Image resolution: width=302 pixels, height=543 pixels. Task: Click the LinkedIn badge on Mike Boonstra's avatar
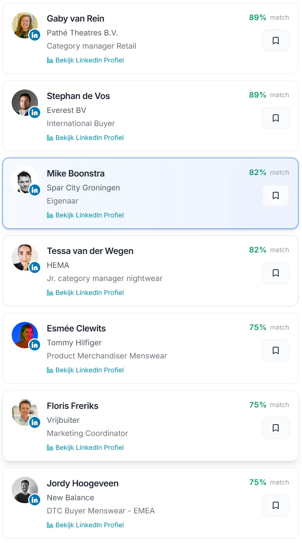[35, 190]
